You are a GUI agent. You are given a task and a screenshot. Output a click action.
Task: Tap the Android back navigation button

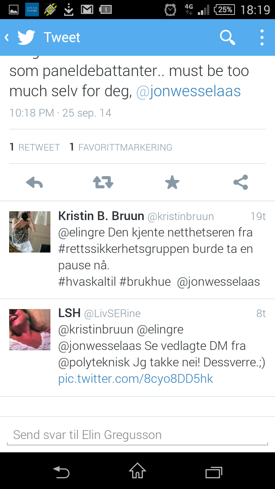click(61, 472)
